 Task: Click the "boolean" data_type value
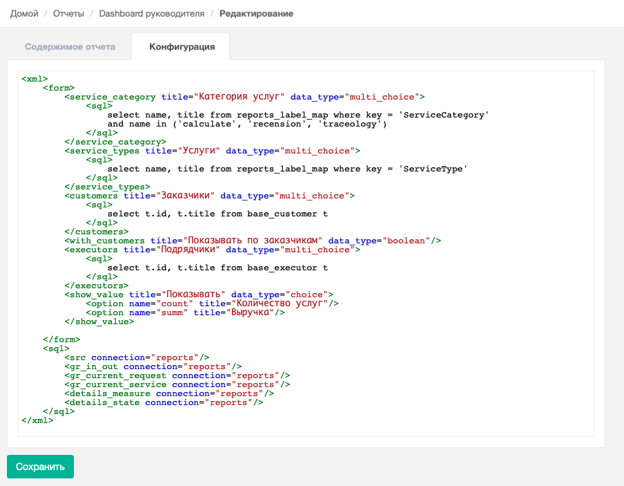click(x=407, y=241)
